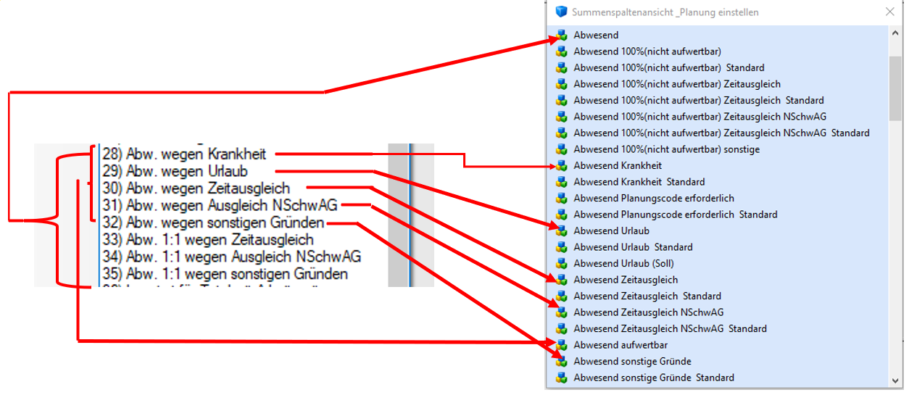Click the vertical scrollbar thumb in the dialog
Image resolution: width=909 pixels, height=395 pixels.
895,87
